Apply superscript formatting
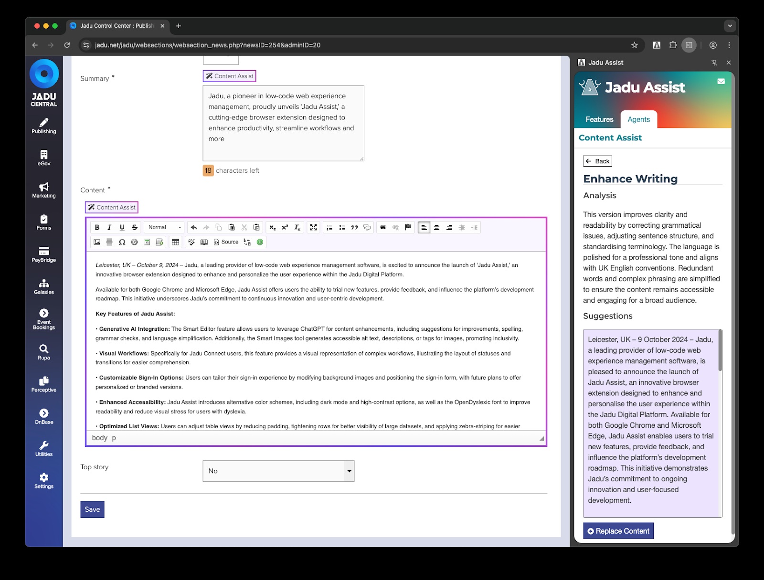Image resolution: width=764 pixels, height=580 pixels. [x=285, y=227]
